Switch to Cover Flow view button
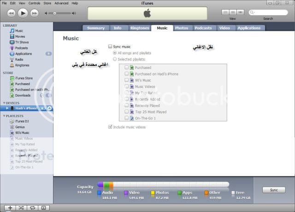 click(240, 12)
